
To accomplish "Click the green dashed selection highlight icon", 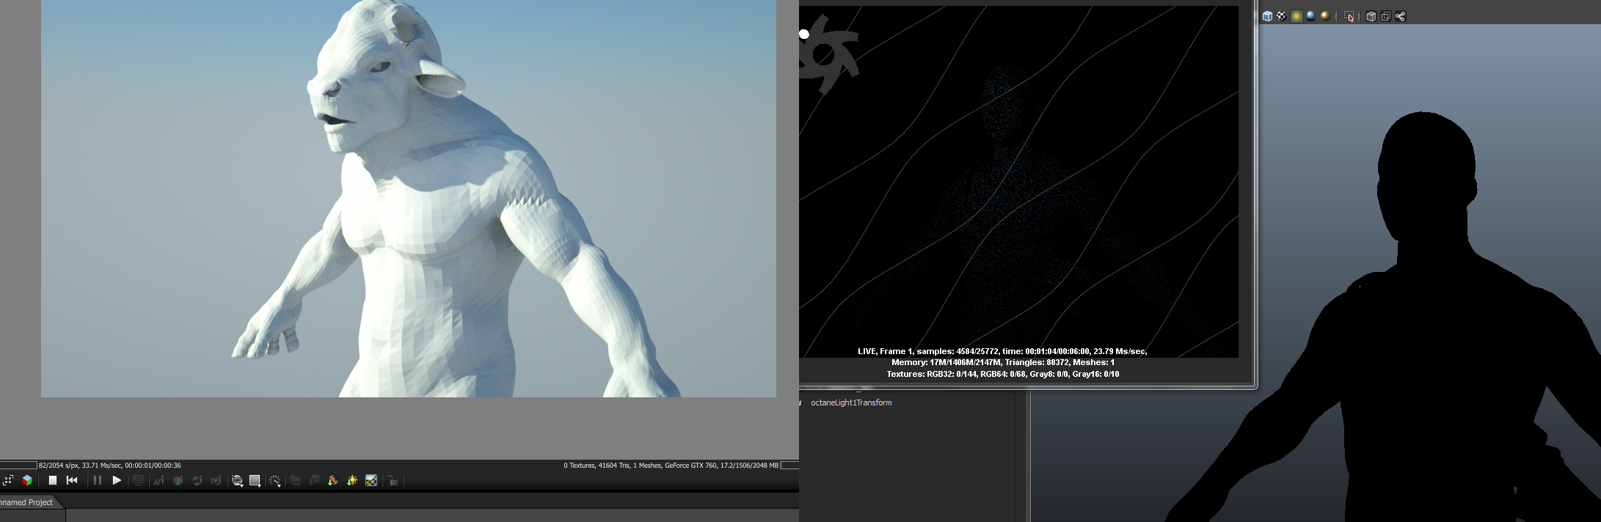I will pos(1349,17).
